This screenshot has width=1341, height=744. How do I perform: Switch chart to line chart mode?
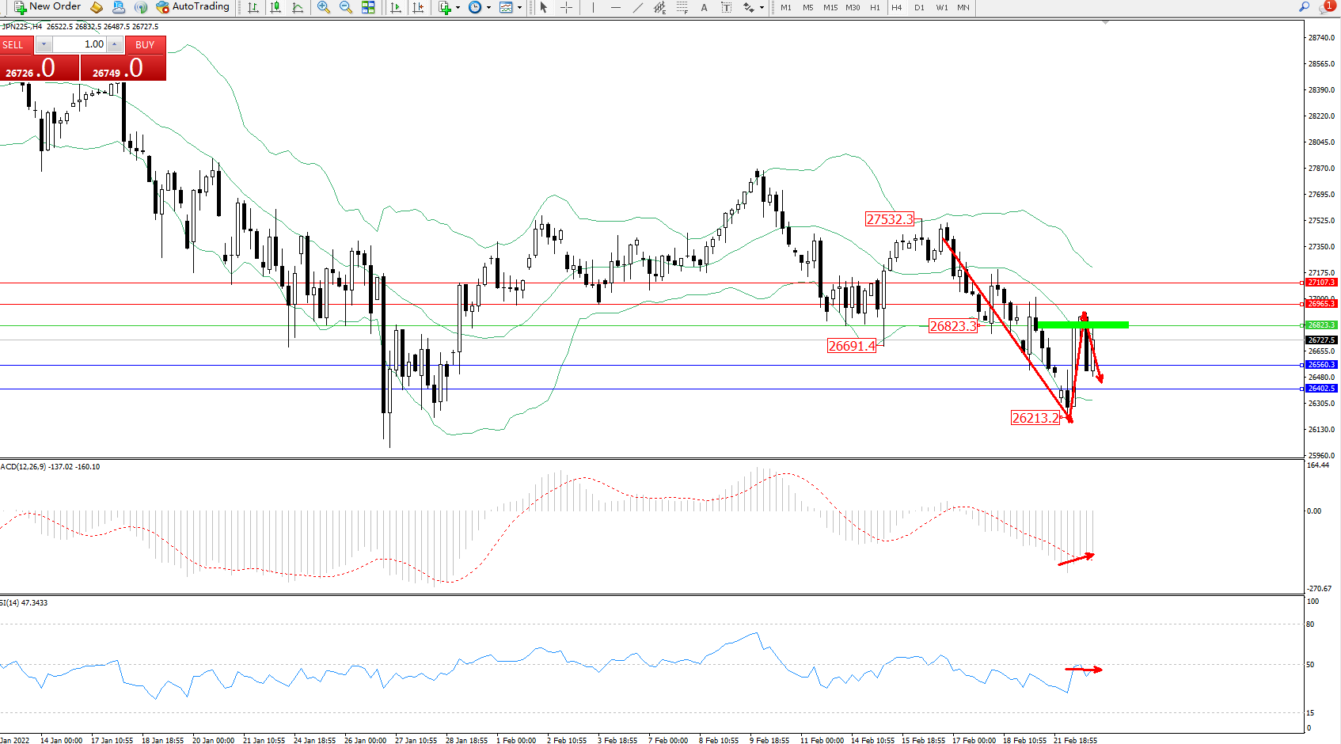pos(298,7)
